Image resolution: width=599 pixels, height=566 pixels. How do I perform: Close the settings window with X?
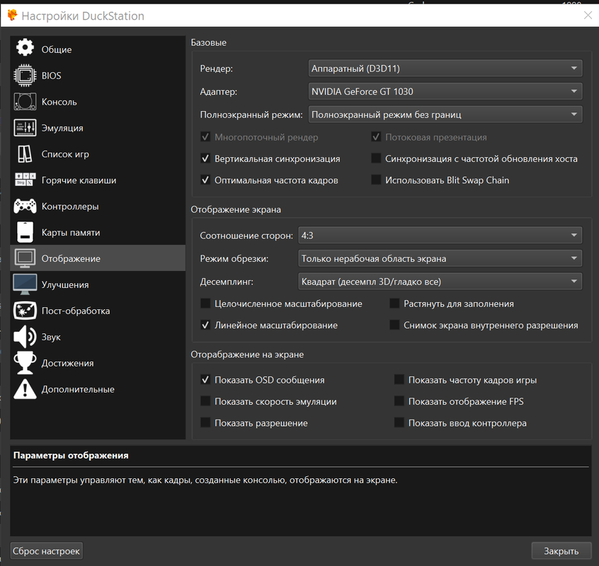[x=588, y=16]
